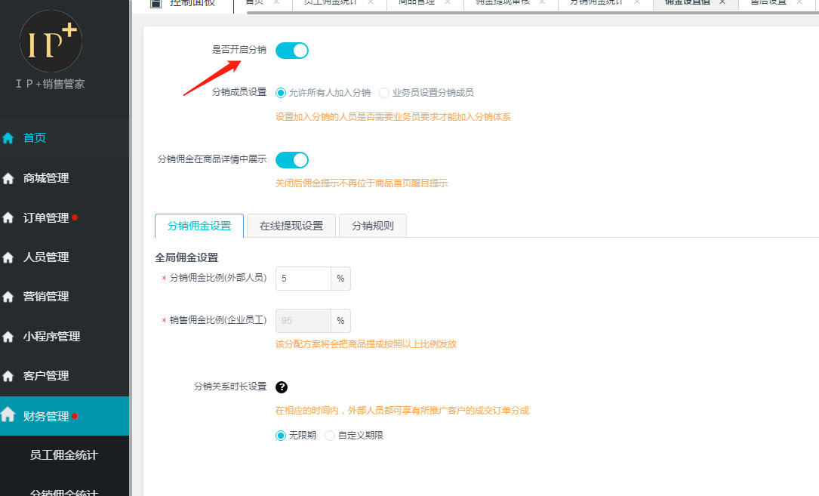Select the 业务员设置分销成员 radio option
The height and width of the screenshot is (496, 819).
pyautogui.click(x=385, y=93)
